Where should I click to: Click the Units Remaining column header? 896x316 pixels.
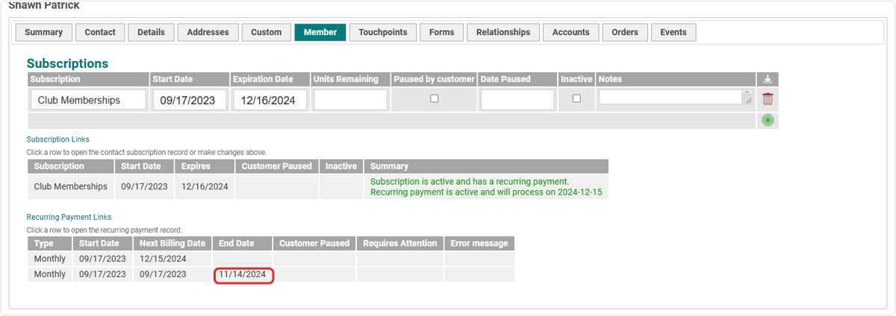[350, 79]
